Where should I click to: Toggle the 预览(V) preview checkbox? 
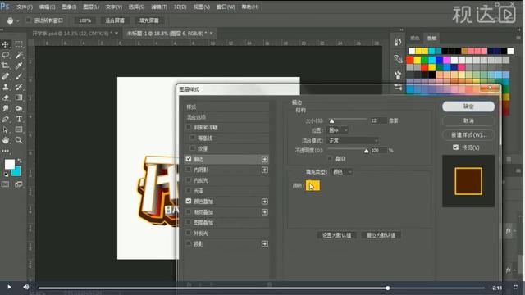(456, 147)
